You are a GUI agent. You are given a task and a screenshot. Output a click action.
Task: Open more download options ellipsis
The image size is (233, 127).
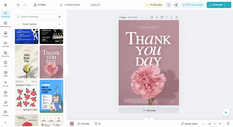point(228,5)
